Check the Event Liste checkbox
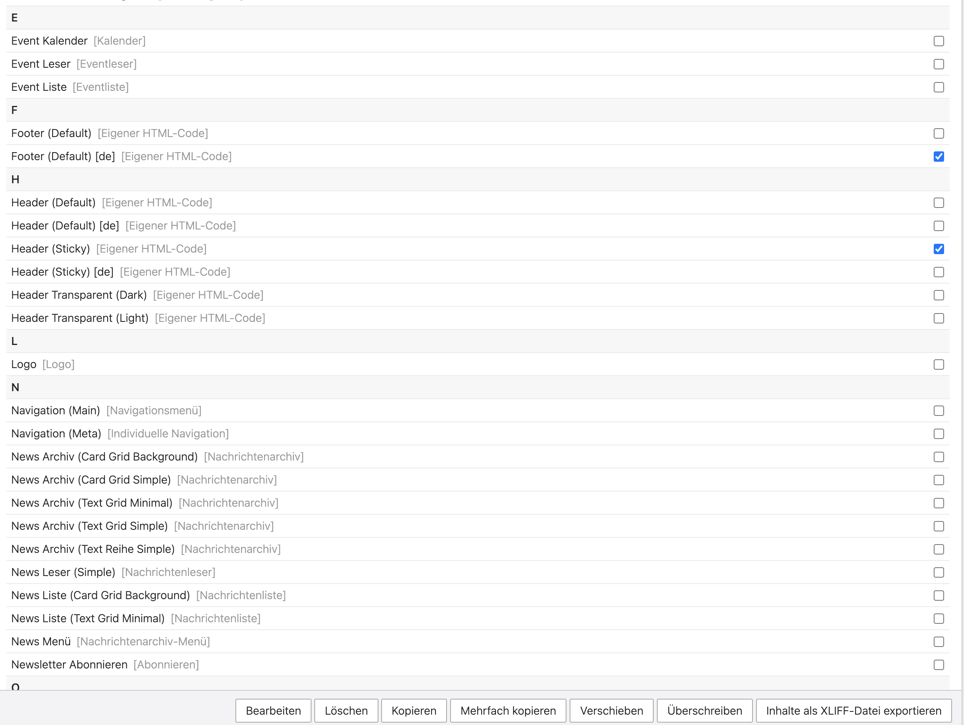Viewport: 964px width, 725px height. coord(939,87)
